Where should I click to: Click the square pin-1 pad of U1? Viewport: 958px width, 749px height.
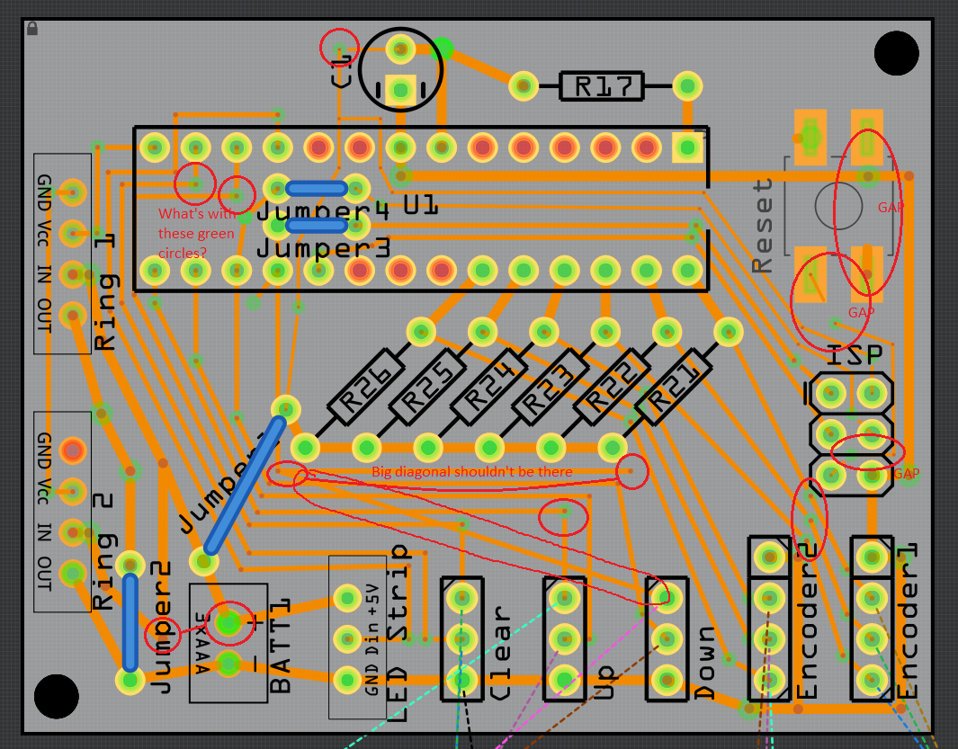(x=687, y=147)
